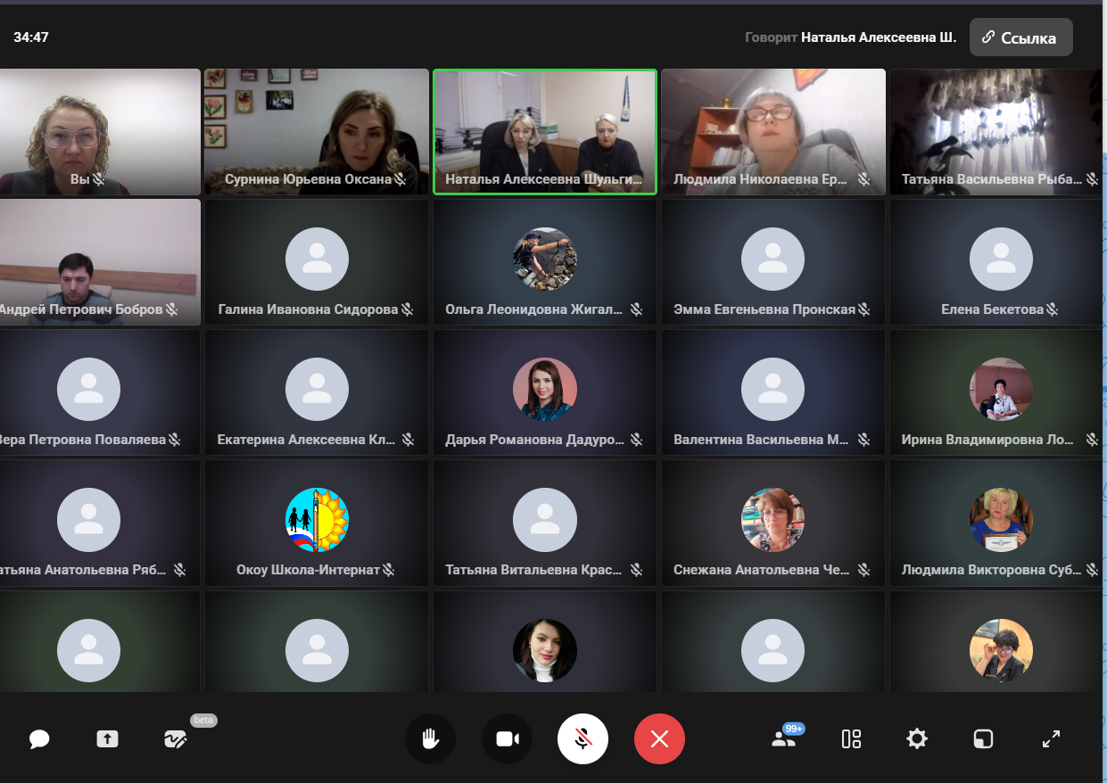Click muted mic icon beside Окоу Школа-Интернат
The image size is (1107, 783).
[388, 569]
